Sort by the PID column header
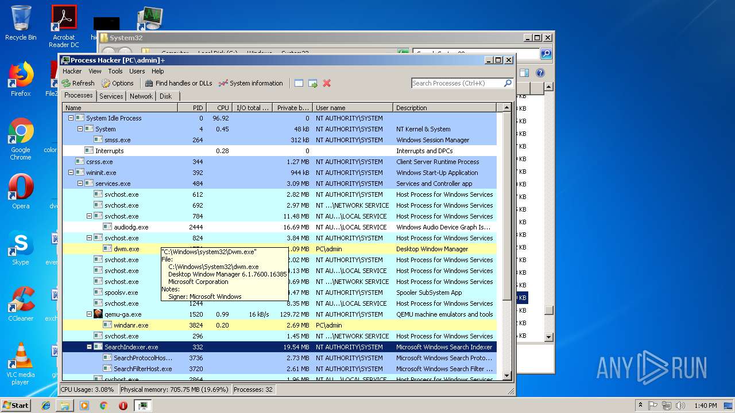 (192, 108)
